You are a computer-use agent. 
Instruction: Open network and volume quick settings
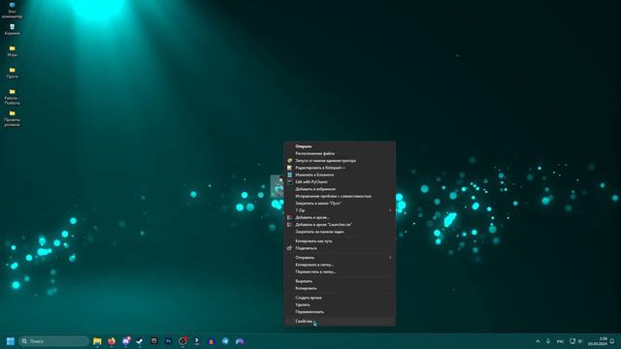(575, 341)
